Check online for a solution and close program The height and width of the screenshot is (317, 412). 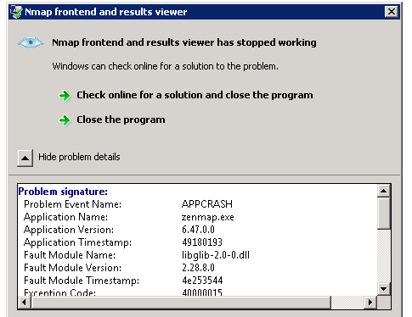click(x=195, y=95)
